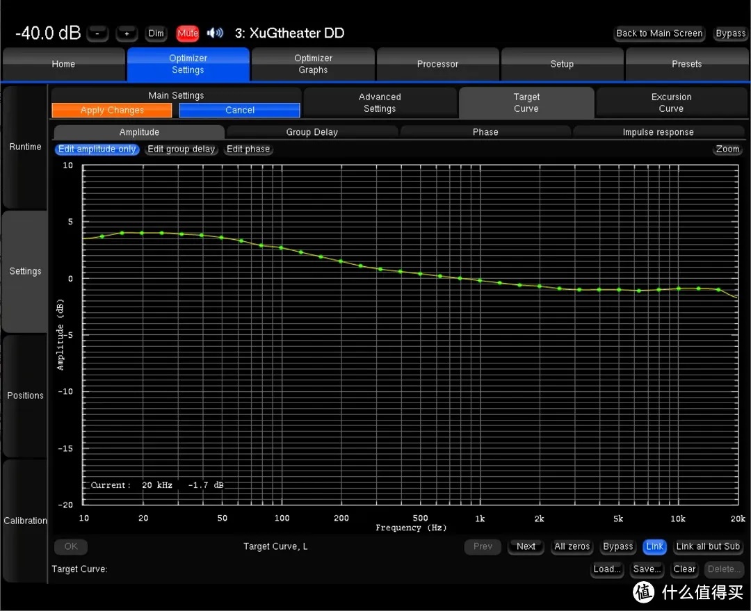Click the Clear button
Viewport: 751px width, 611px height.
[x=684, y=569]
